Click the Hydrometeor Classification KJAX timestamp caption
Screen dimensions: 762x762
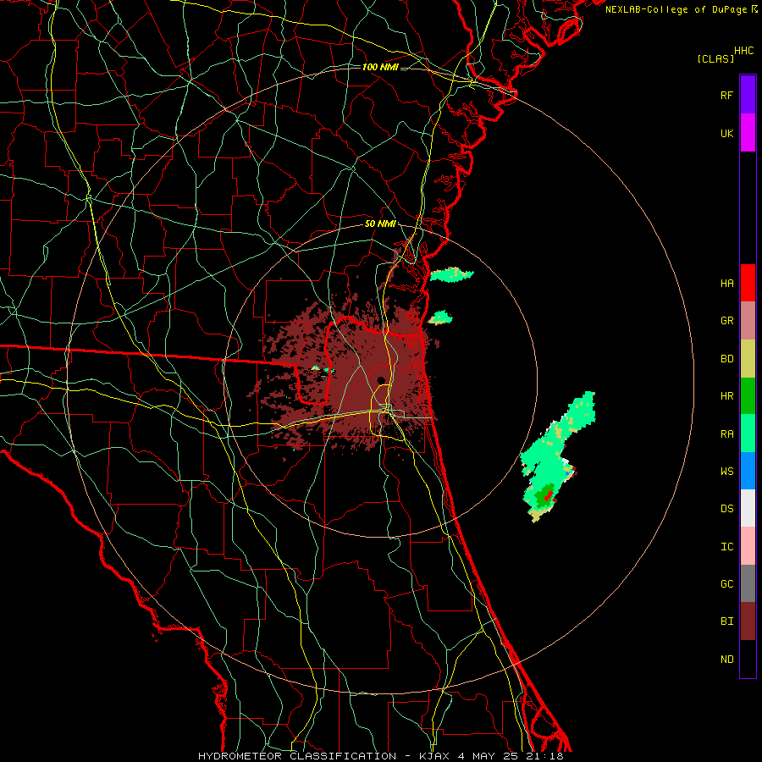pos(380,756)
